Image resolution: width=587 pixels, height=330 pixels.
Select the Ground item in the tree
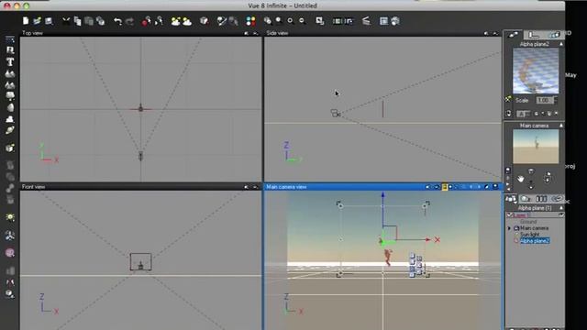(x=528, y=222)
